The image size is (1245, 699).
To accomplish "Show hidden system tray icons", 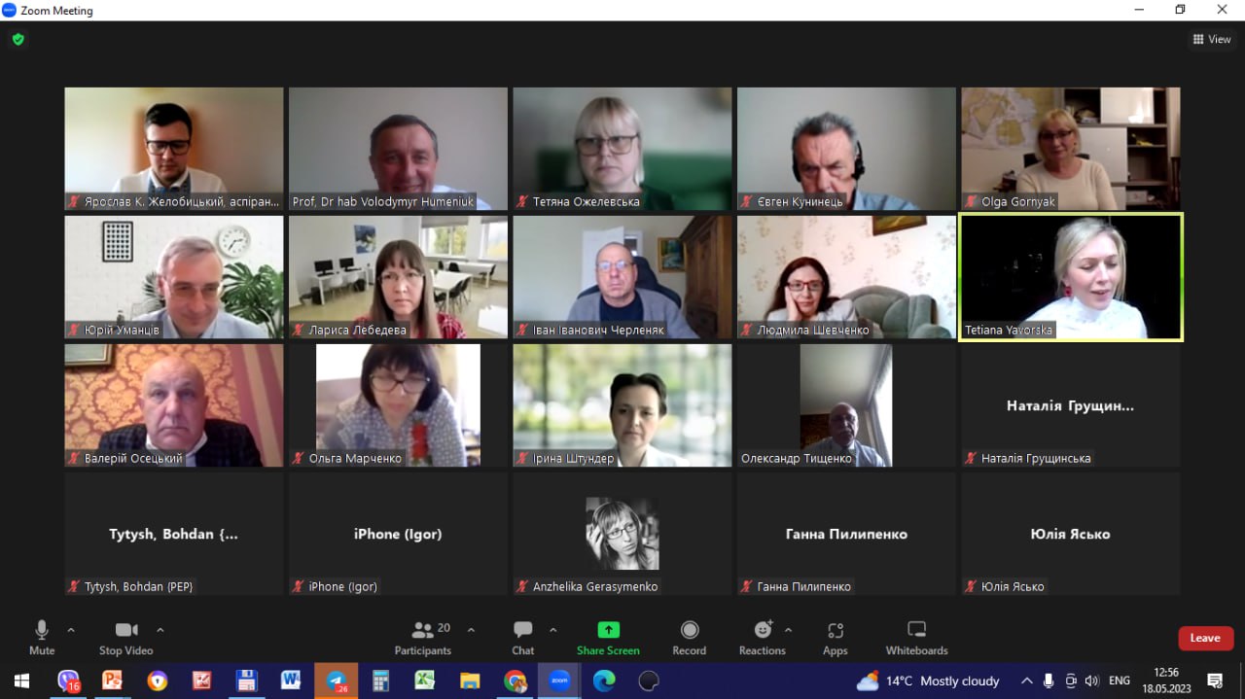I will coord(1026,681).
